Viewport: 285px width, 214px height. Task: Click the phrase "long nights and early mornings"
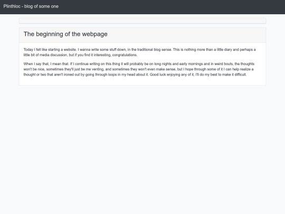click(x=178, y=64)
